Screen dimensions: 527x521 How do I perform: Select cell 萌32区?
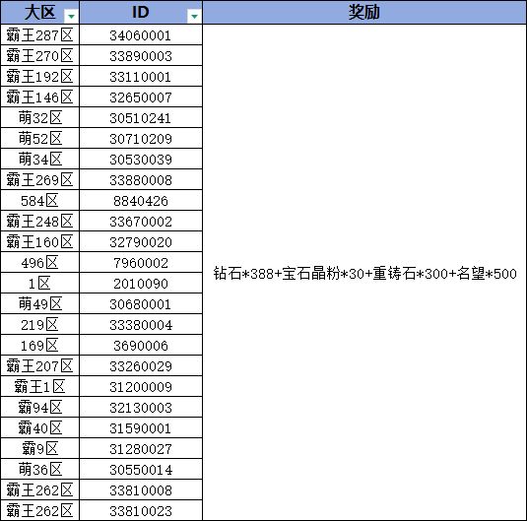pyautogui.click(x=40, y=117)
